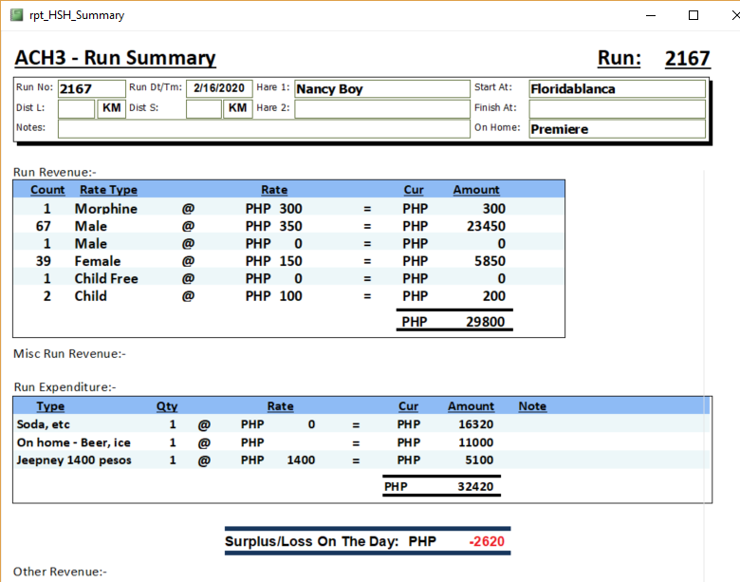Click the Run No field showing 2167
Image resolution: width=740 pixels, height=582 pixels.
[90, 89]
